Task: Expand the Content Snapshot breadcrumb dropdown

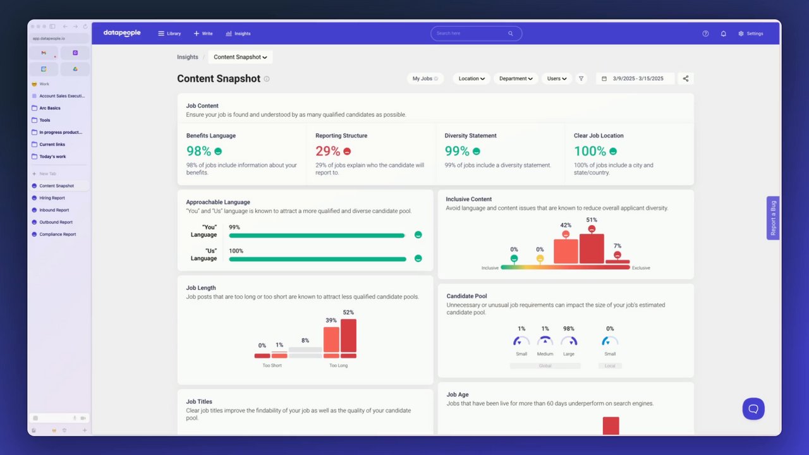Action: 240,57
